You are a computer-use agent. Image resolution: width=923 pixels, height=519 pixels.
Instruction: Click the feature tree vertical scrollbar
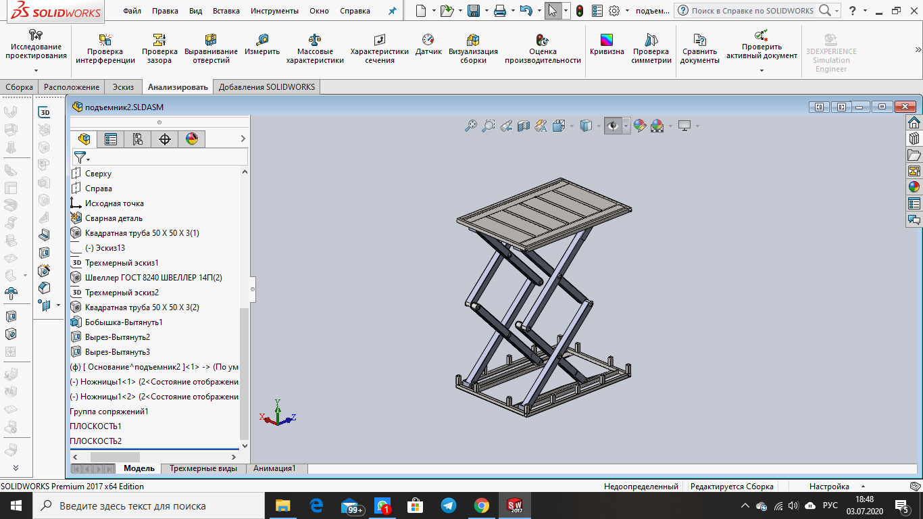pyautogui.click(x=245, y=373)
